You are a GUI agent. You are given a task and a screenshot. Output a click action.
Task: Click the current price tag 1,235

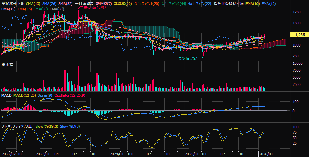[300, 35]
